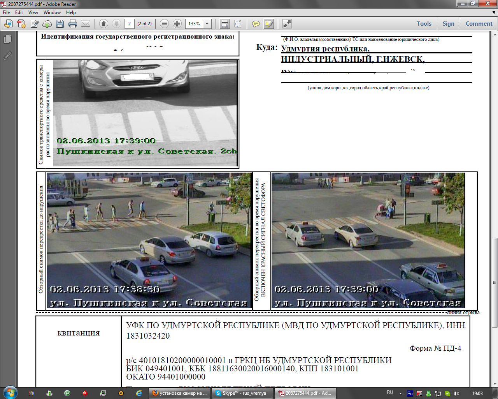Expand the Attachments paperclip panel
The height and width of the screenshot is (399, 498).
click(x=7, y=56)
